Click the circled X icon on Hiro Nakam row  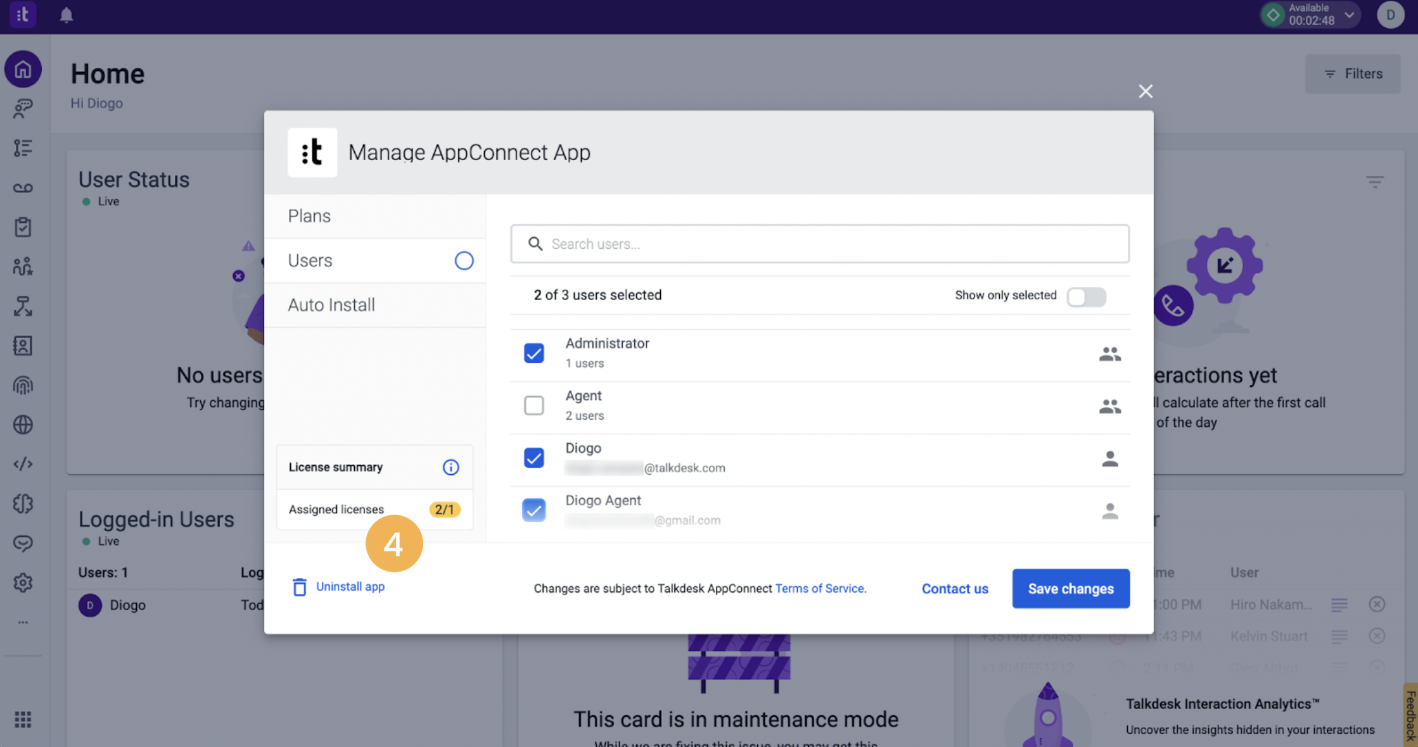coord(1377,605)
